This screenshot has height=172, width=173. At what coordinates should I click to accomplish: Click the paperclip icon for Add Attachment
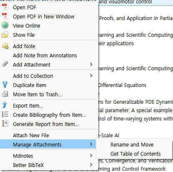5,64
